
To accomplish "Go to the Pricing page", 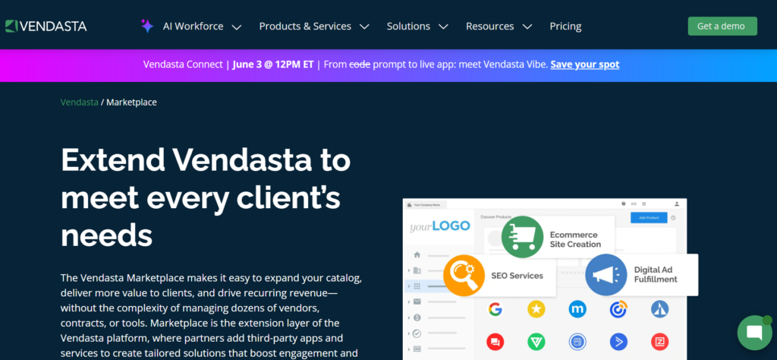I will coord(565,27).
